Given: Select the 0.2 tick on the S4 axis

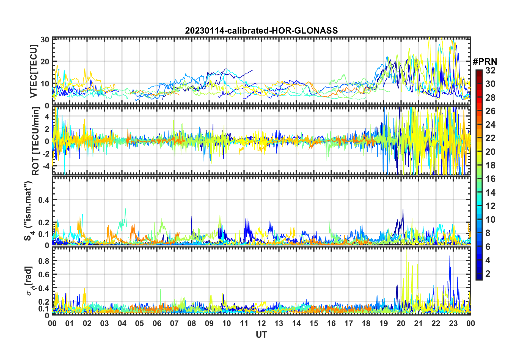Looking at the screenshot, I should (x=44, y=223).
